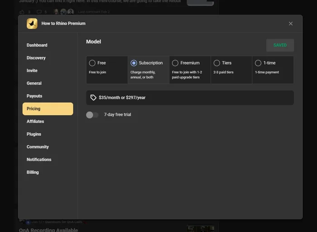Open Affiliates settings
Viewport: 317px width, 232px height.
(x=35, y=122)
